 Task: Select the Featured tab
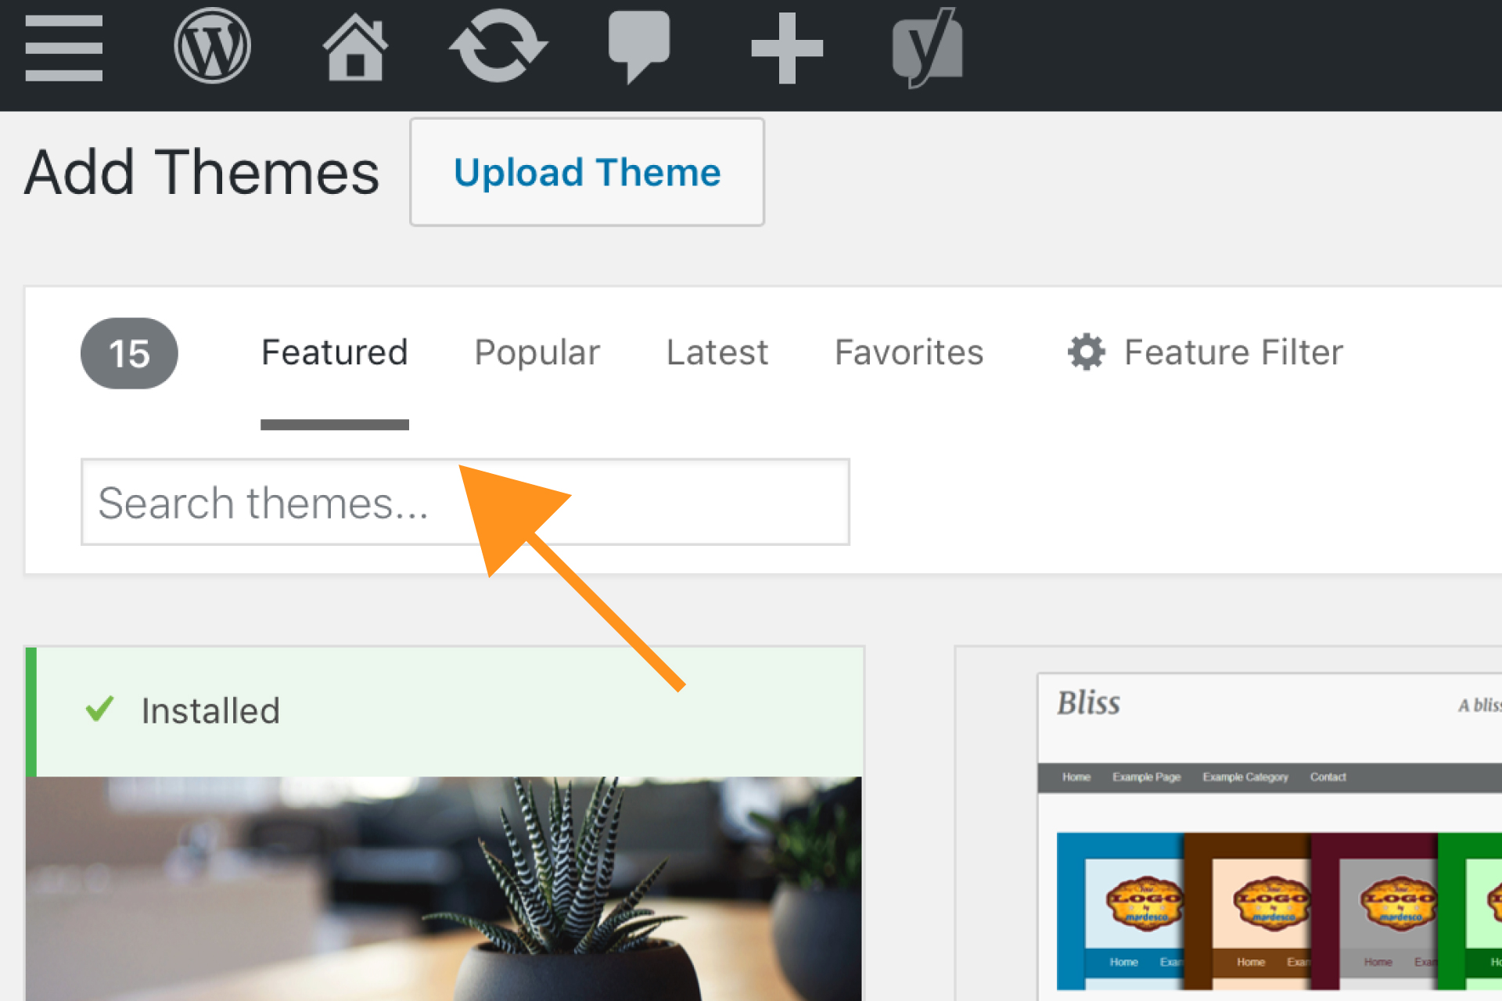333,353
